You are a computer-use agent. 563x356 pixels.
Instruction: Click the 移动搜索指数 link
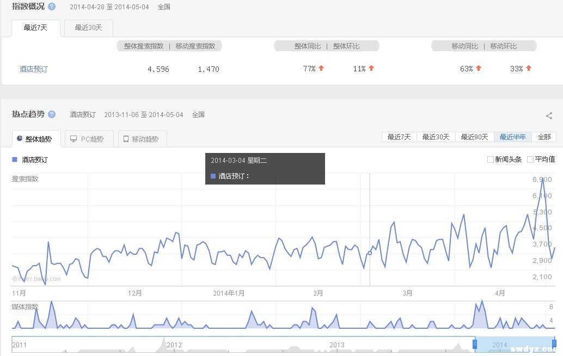[x=194, y=46]
